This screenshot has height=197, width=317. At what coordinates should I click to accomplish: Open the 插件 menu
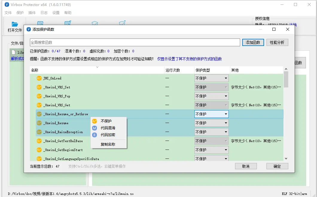pos(32,13)
